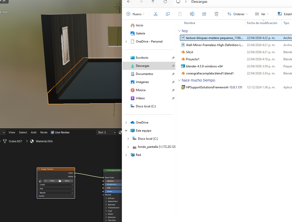Toggle the Use Nodes checkbox
292x222 pixels.
(52, 132)
